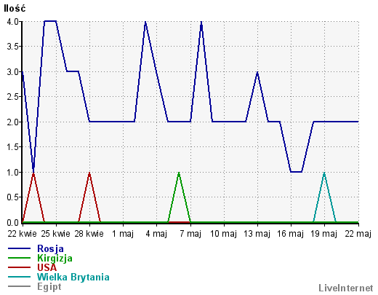The height and width of the screenshot is (295, 378).
Task: Click the Kirgizja legend label
Action: 55,259
